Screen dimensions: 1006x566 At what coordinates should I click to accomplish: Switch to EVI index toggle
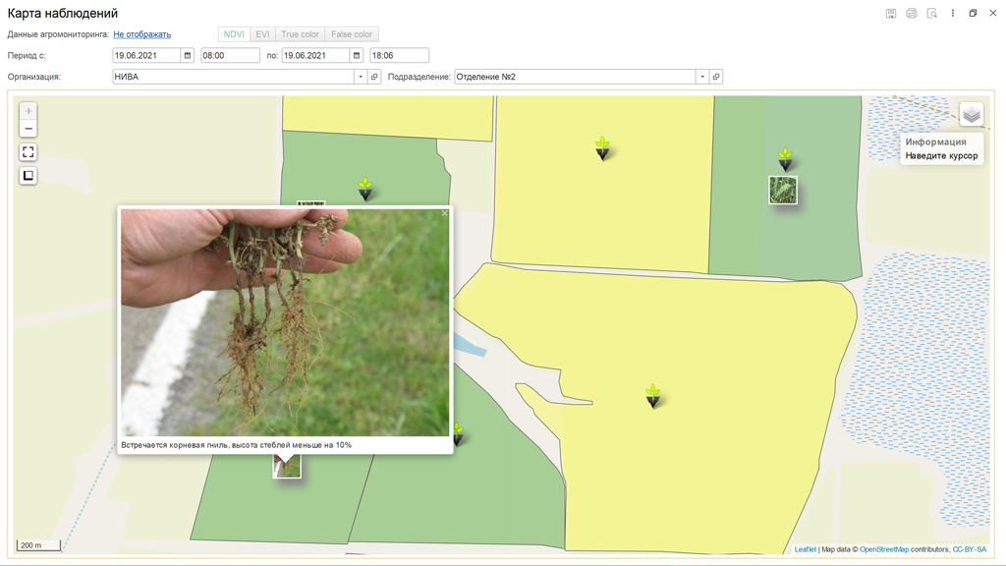click(262, 34)
